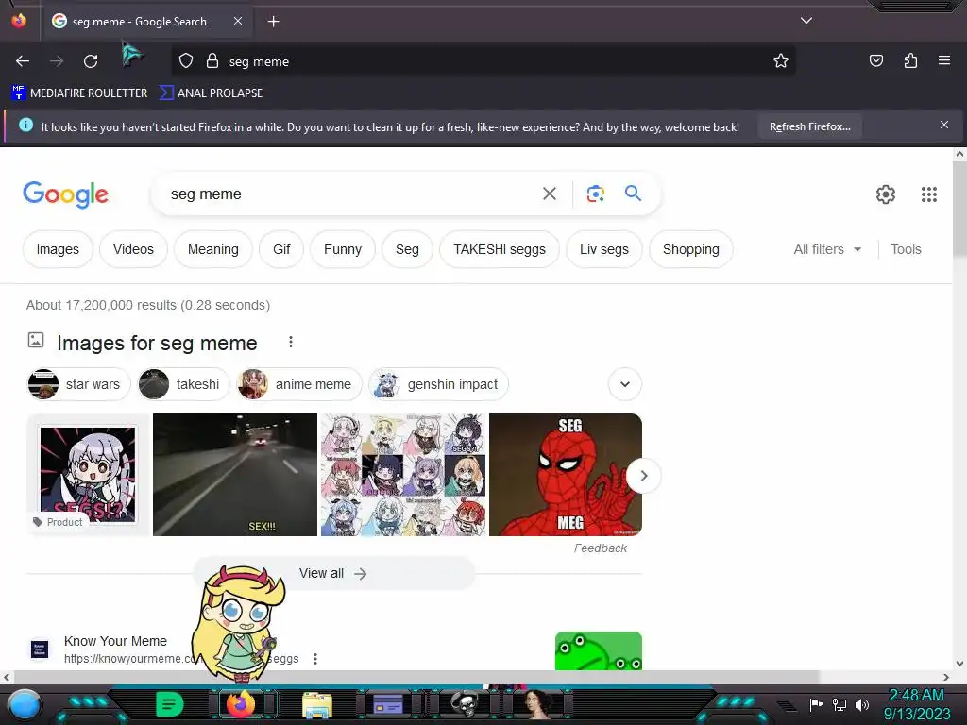The height and width of the screenshot is (725, 967).
Task: Click the vertical page scrollbar thumb
Action: point(959,210)
